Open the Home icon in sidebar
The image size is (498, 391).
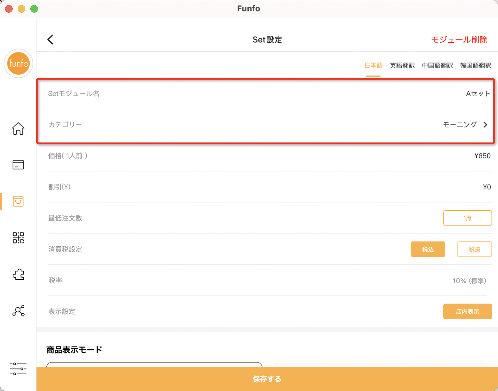coord(18,129)
